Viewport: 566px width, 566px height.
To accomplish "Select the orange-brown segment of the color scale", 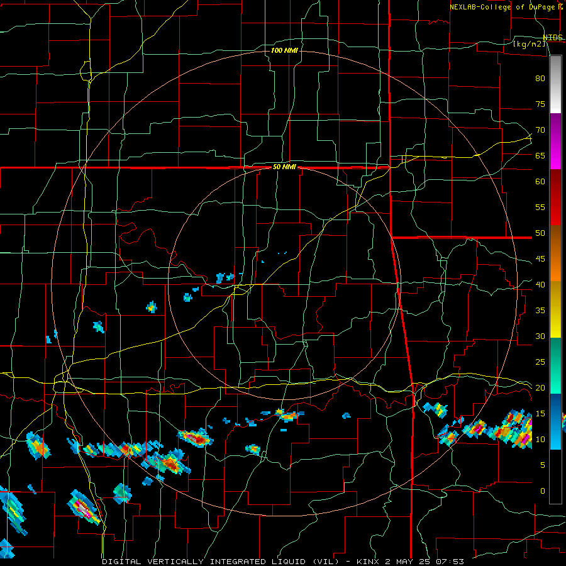I will coord(555,253).
